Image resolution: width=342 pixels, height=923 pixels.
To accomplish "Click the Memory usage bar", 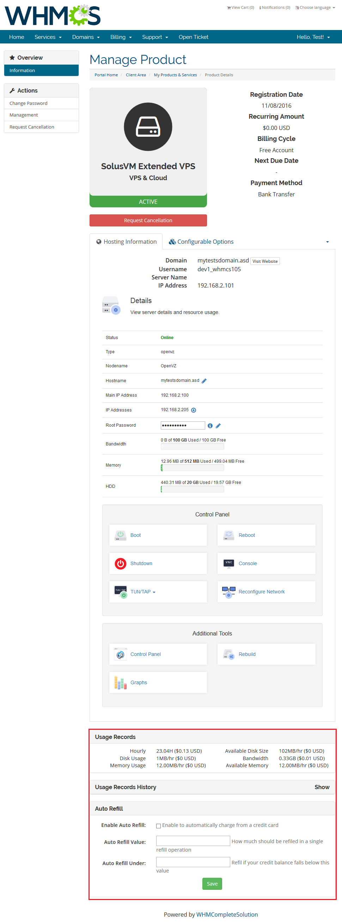I will tap(193, 468).
